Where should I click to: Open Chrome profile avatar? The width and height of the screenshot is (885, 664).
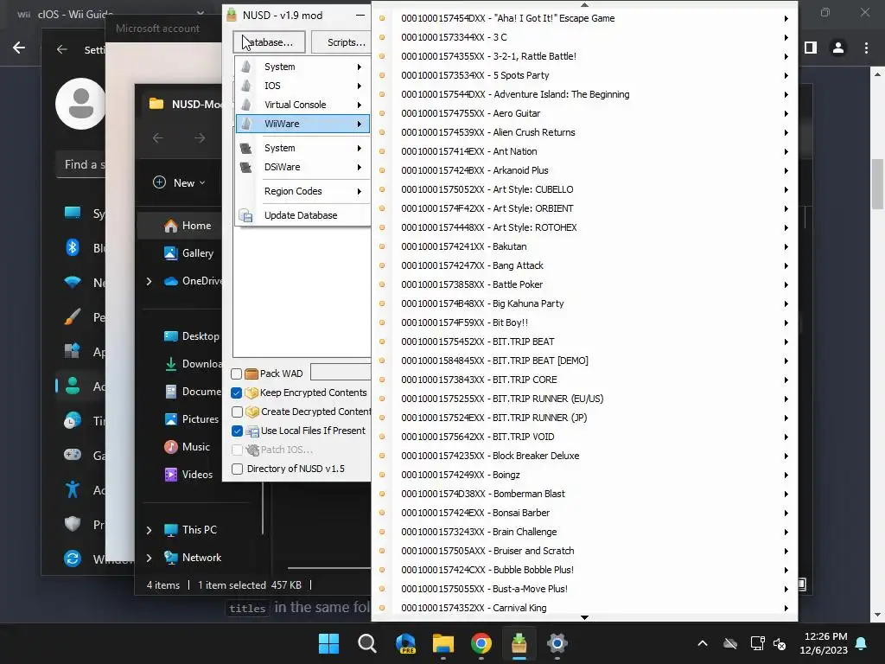coord(838,48)
